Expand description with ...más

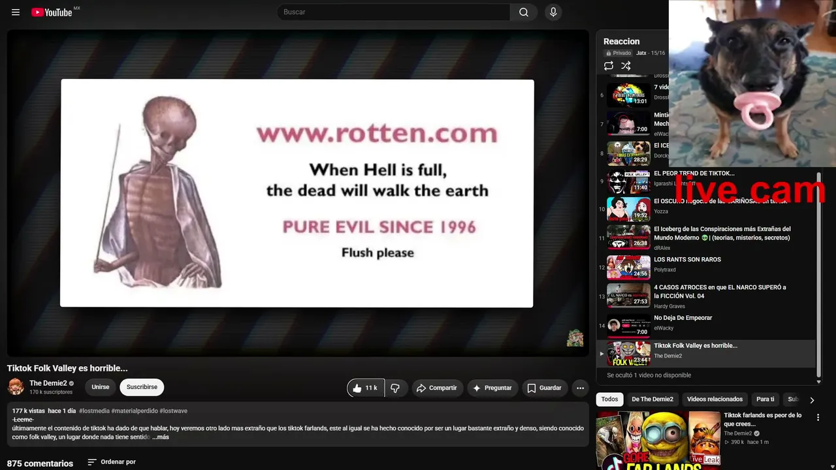pyautogui.click(x=161, y=437)
